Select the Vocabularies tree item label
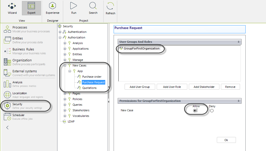The image size is (266, 151). pyautogui.click(x=81, y=116)
